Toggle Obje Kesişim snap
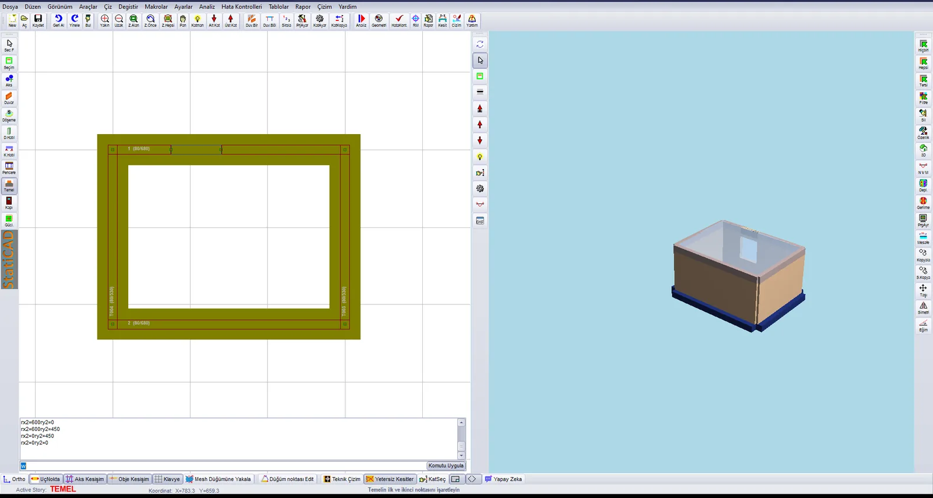Image resolution: width=933 pixels, height=498 pixels. point(129,479)
